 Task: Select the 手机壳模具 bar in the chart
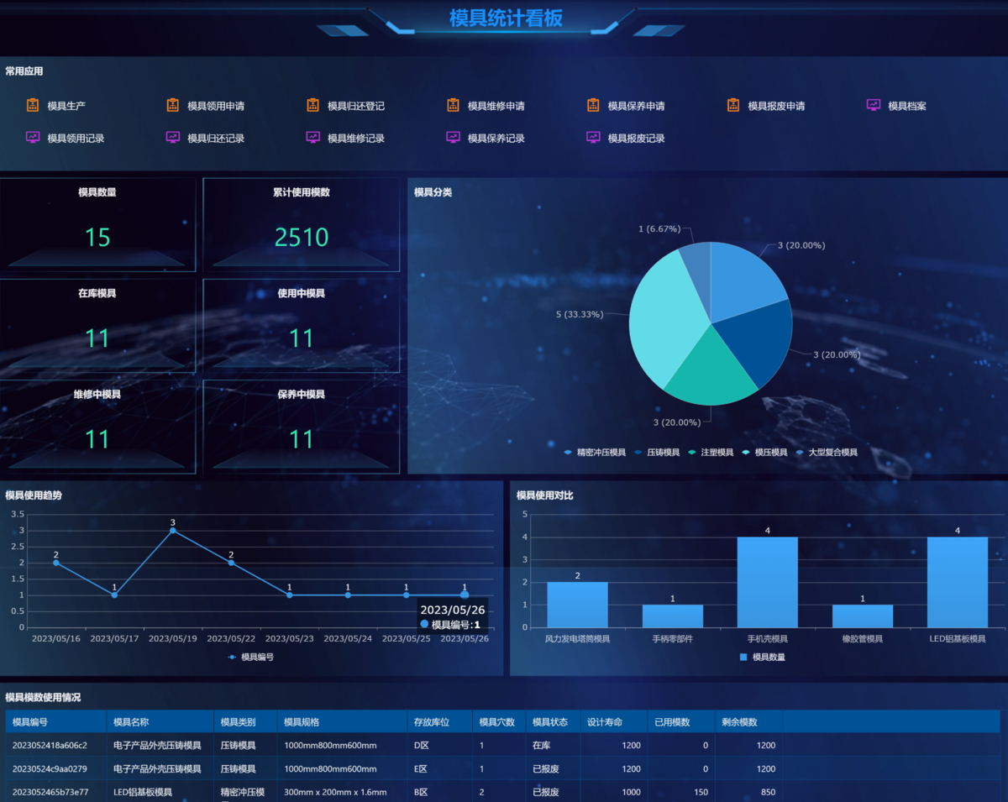pyautogui.click(x=767, y=582)
